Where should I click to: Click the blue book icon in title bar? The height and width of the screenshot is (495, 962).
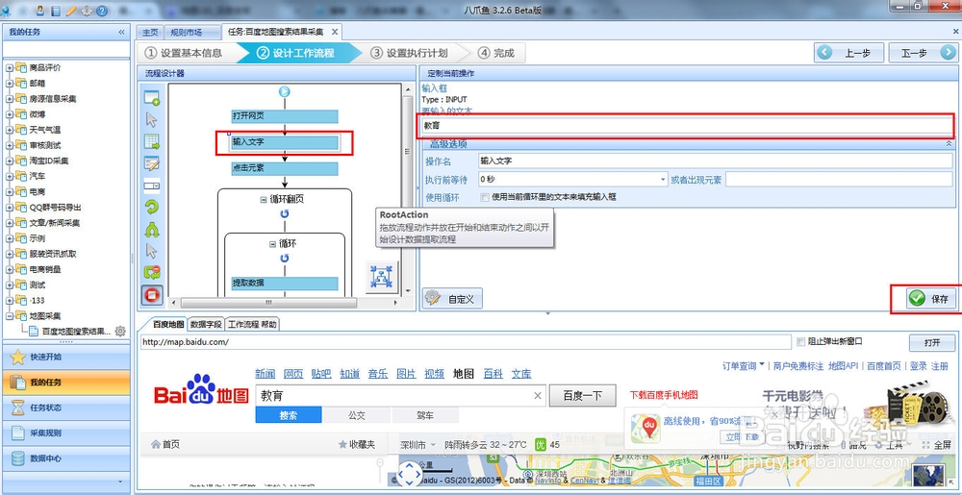pos(56,11)
